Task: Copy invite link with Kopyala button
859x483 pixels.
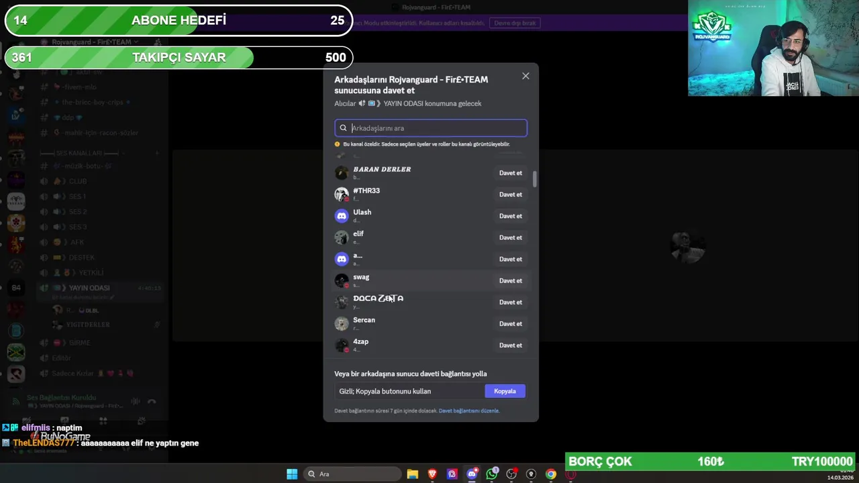Action: (505, 391)
